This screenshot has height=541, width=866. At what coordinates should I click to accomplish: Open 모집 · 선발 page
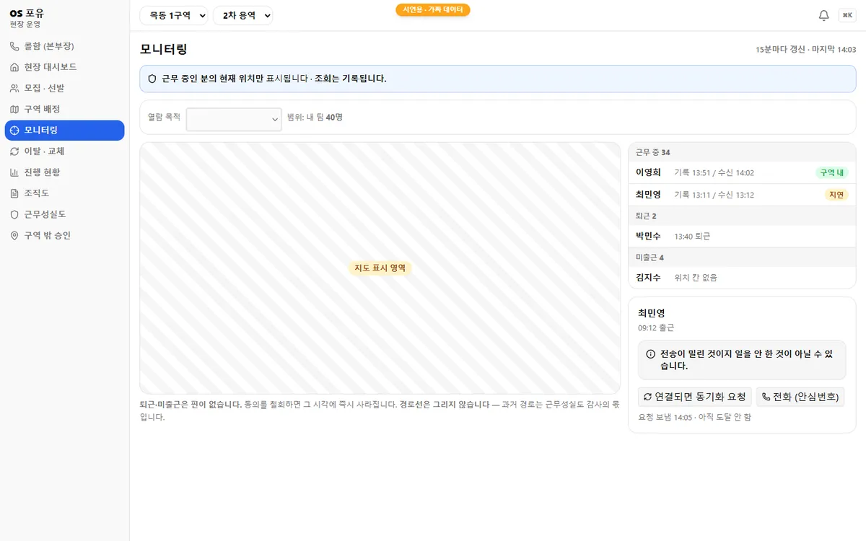[64, 88]
